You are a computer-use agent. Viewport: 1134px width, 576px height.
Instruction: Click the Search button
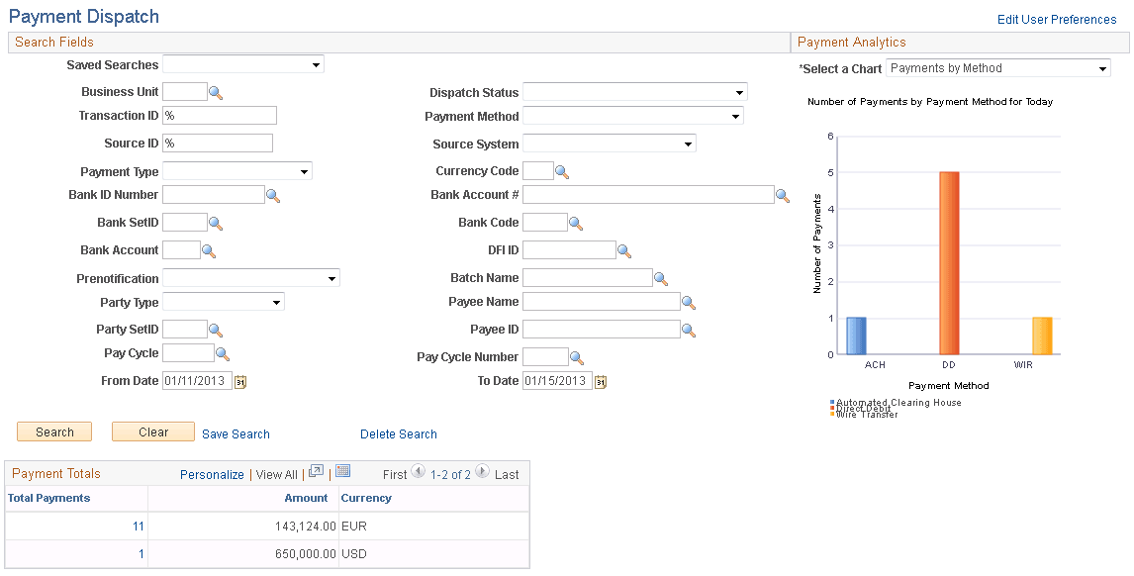coord(53,432)
